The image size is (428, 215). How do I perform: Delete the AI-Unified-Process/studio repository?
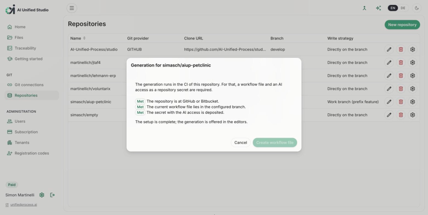tap(401, 50)
